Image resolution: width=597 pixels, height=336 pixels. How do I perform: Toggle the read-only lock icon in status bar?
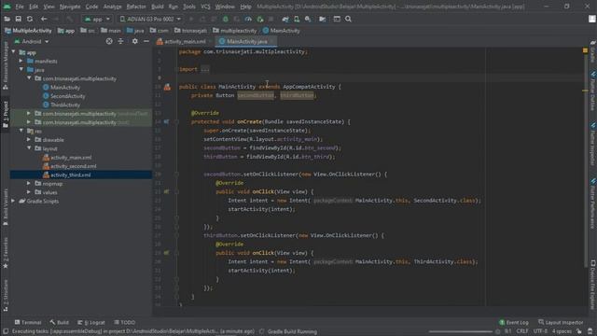coord(579,331)
